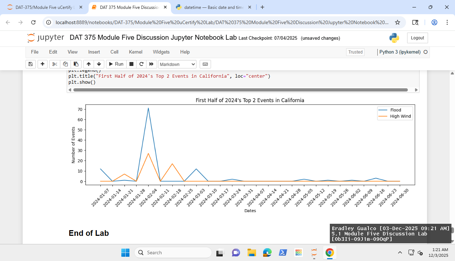Copy selected cells icon
Image resolution: width=455 pixels, height=261 pixels.
[x=65, y=64]
